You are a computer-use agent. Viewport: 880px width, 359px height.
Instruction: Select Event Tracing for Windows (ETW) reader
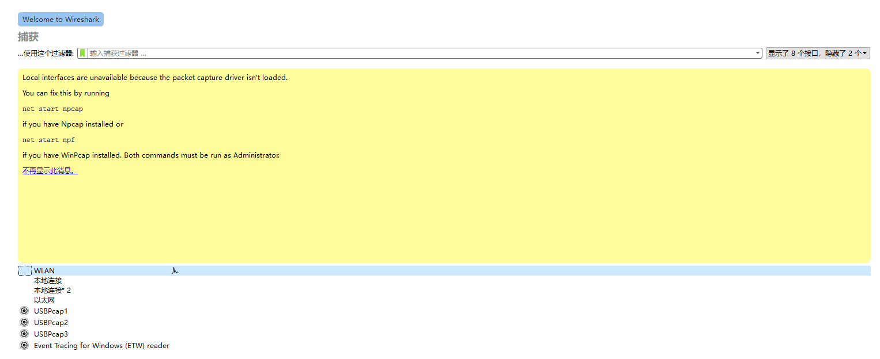(x=101, y=346)
